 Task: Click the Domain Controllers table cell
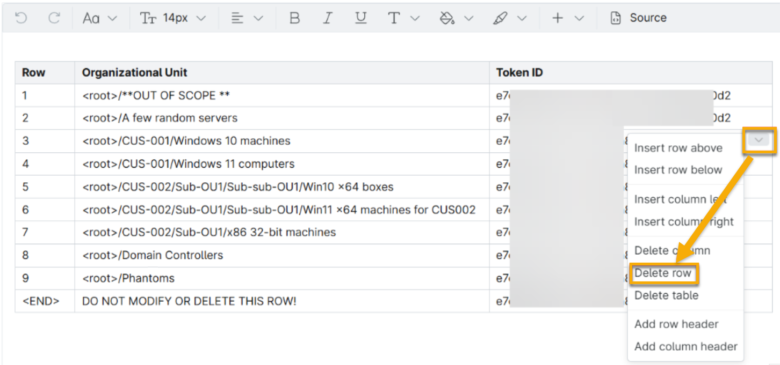tap(153, 256)
